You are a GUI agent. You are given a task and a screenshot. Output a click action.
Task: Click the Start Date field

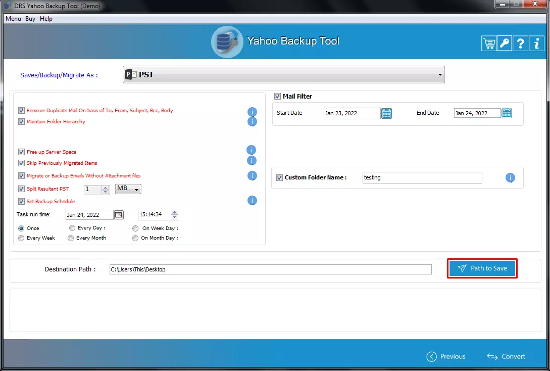pos(352,113)
